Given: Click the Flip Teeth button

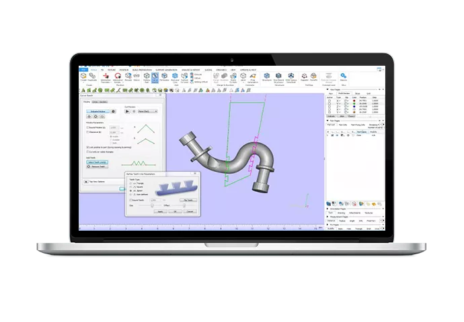Looking at the screenshot, I should [188, 200].
